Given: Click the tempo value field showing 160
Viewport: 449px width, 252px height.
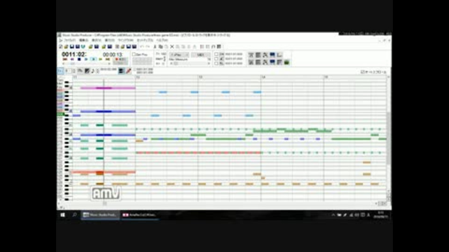Looking at the screenshot, I should (x=164, y=54).
